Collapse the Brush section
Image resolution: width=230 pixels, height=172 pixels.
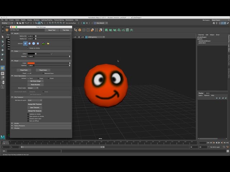[x=12, y=33]
